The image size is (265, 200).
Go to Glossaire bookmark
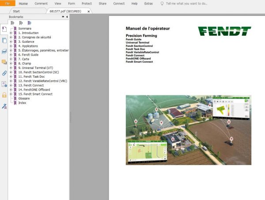pos(24,98)
